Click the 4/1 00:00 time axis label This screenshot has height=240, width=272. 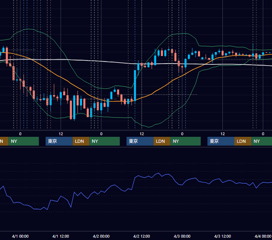pos(20,236)
